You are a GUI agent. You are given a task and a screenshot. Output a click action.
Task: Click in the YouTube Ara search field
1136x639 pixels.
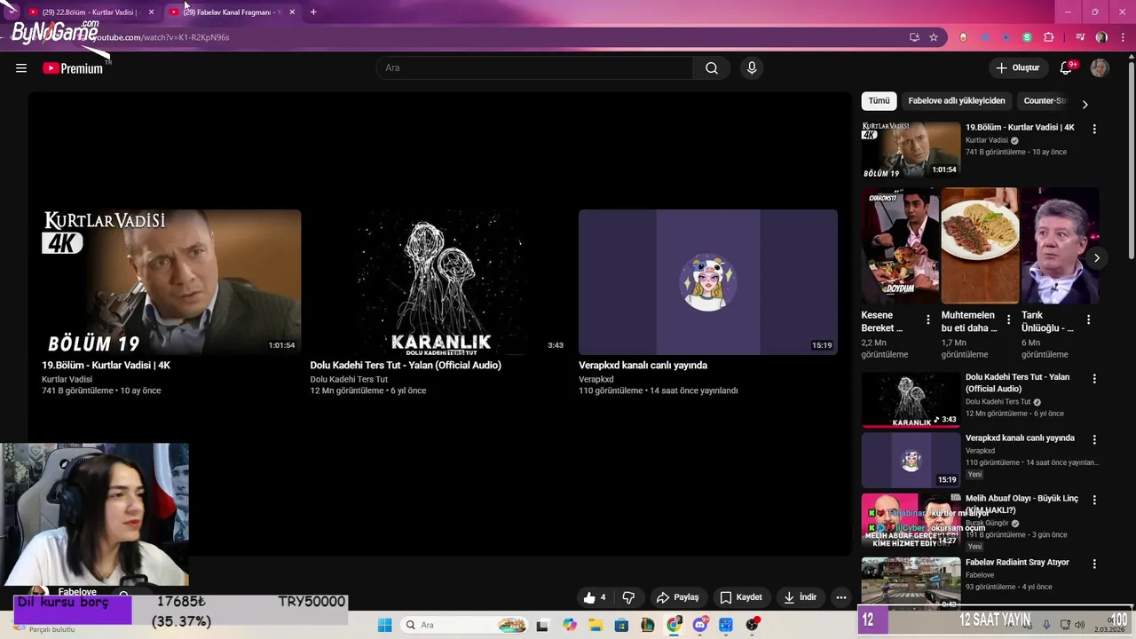coord(535,68)
